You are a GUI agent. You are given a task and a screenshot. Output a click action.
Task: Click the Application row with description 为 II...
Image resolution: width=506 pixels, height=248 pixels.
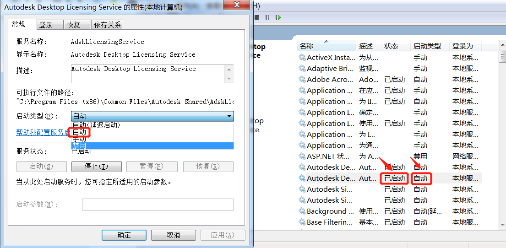(x=389, y=101)
